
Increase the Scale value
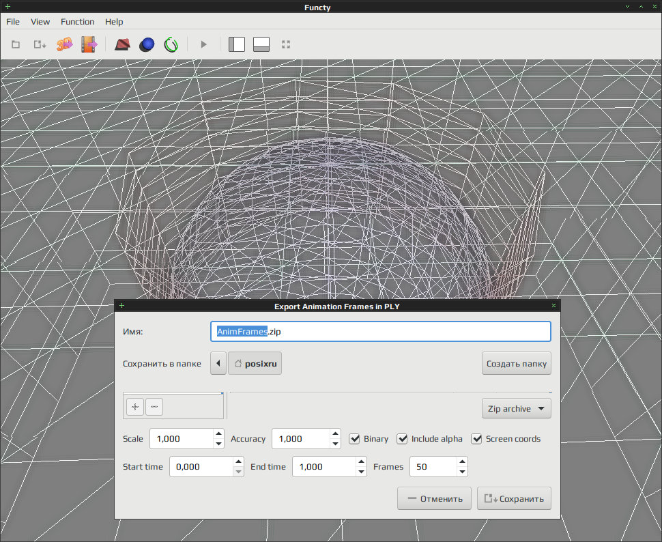pyautogui.click(x=218, y=434)
